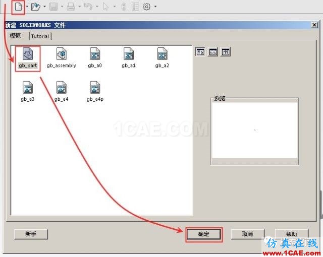Screen dimensions: 323x257
Task: Click the Open file folder icon
Action: pyautogui.click(x=36, y=7)
